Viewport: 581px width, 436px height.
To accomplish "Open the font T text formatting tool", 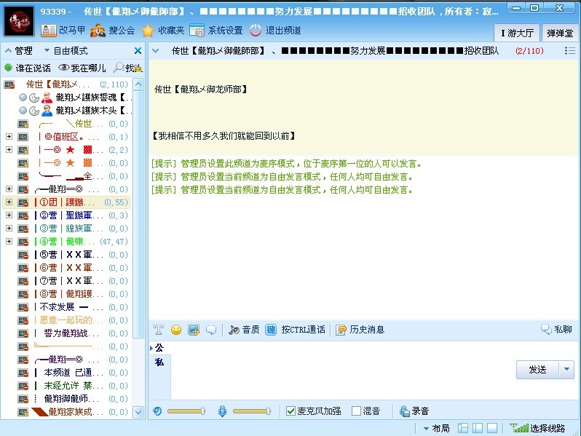I will point(159,329).
